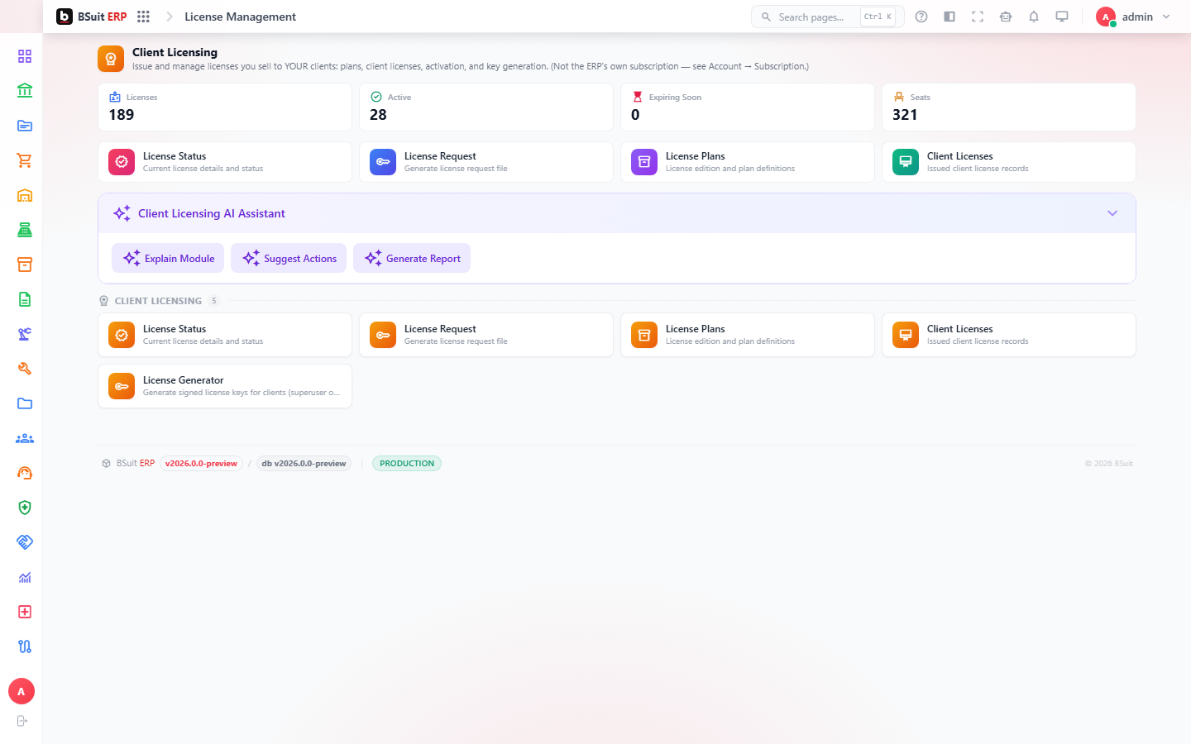Image resolution: width=1191 pixels, height=744 pixels.
Task: Open the apps grid launcher icon
Action: point(143,17)
